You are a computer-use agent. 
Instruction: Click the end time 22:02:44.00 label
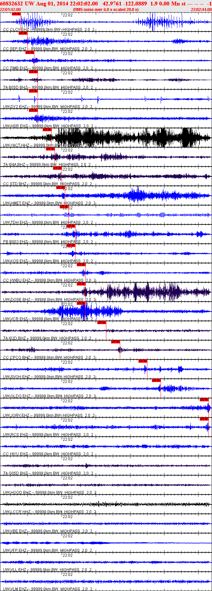click(201, 10)
